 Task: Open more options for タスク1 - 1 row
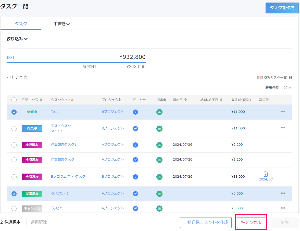(283, 193)
